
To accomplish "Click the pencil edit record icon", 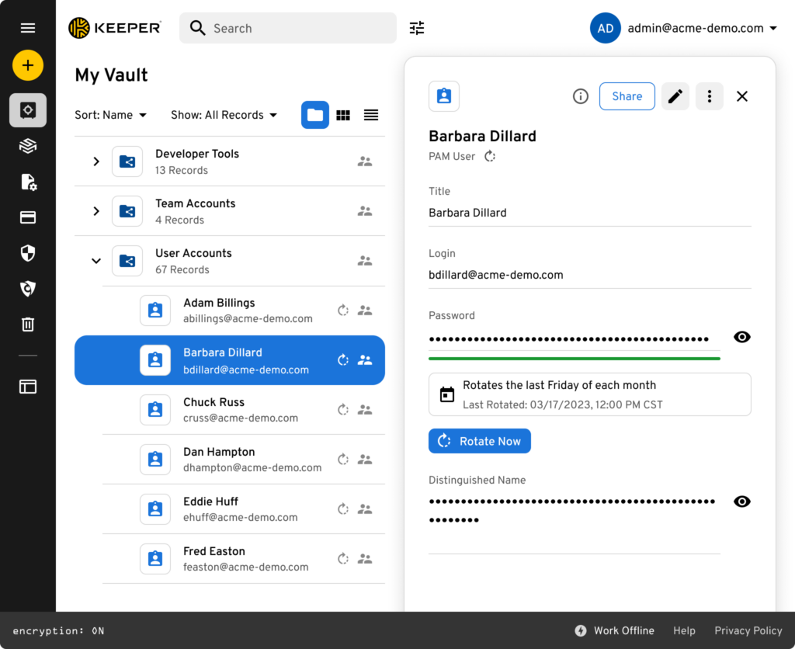I will 675,96.
